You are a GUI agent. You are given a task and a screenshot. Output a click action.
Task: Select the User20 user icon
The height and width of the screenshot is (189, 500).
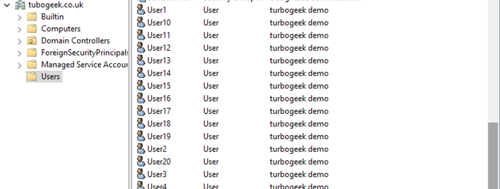[x=141, y=161]
